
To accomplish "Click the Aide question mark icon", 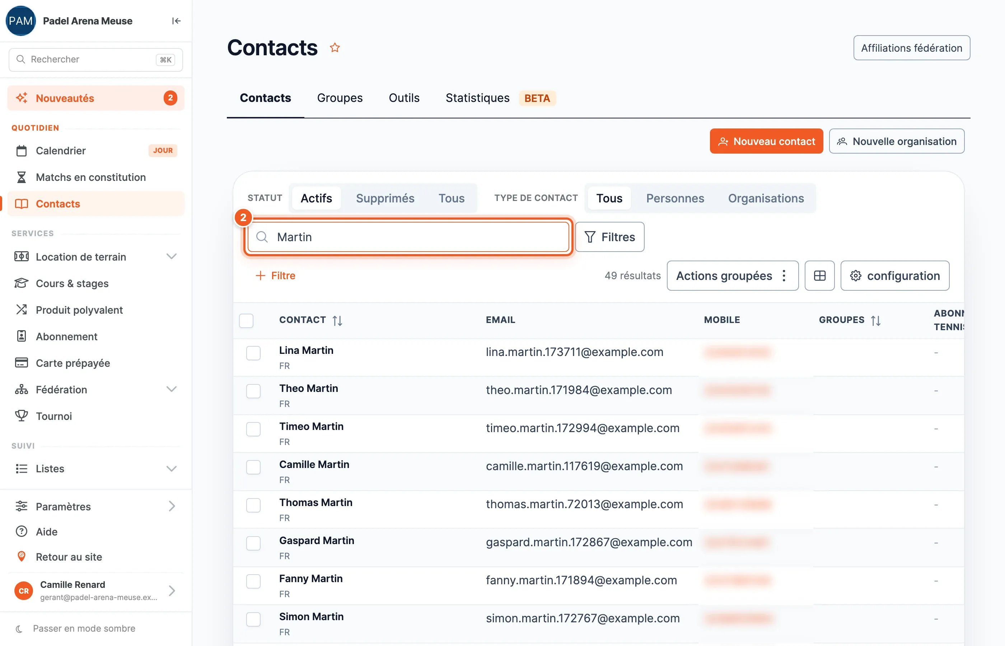I will [22, 532].
